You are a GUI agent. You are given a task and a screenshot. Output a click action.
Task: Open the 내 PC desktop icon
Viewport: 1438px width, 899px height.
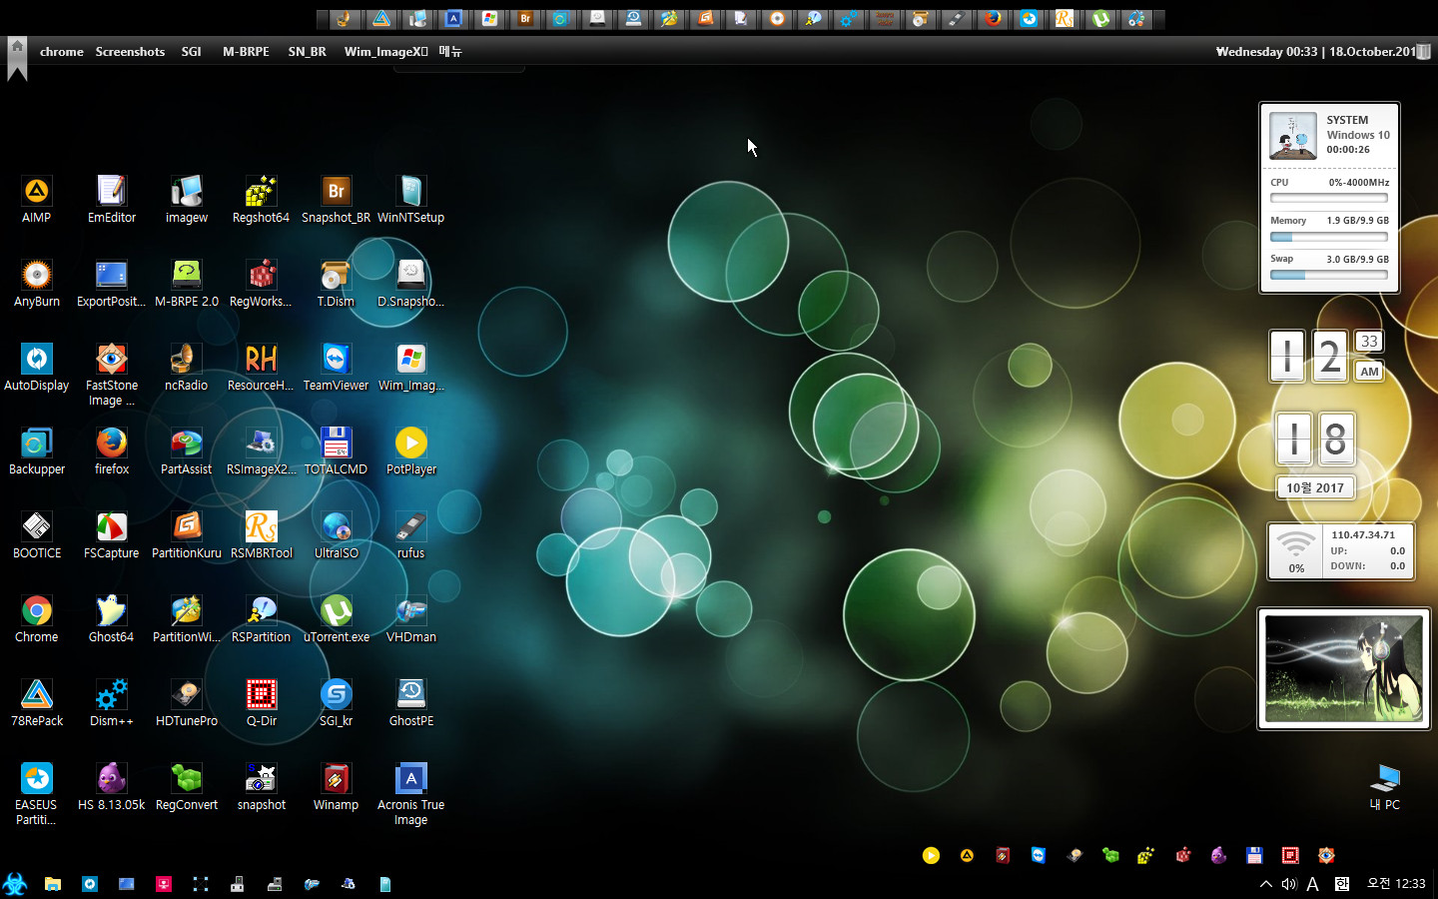pyautogui.click(x=1385, y=787)
